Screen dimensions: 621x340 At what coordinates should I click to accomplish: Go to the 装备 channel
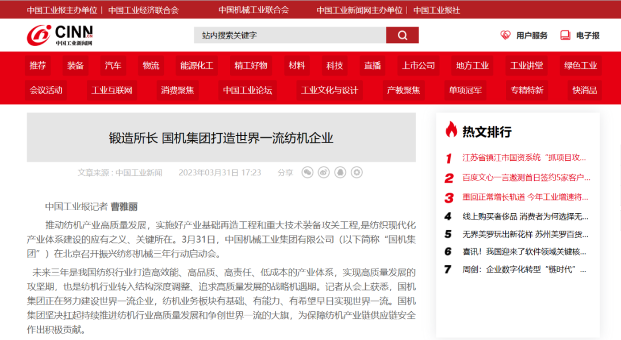click(x=75, y=65)
